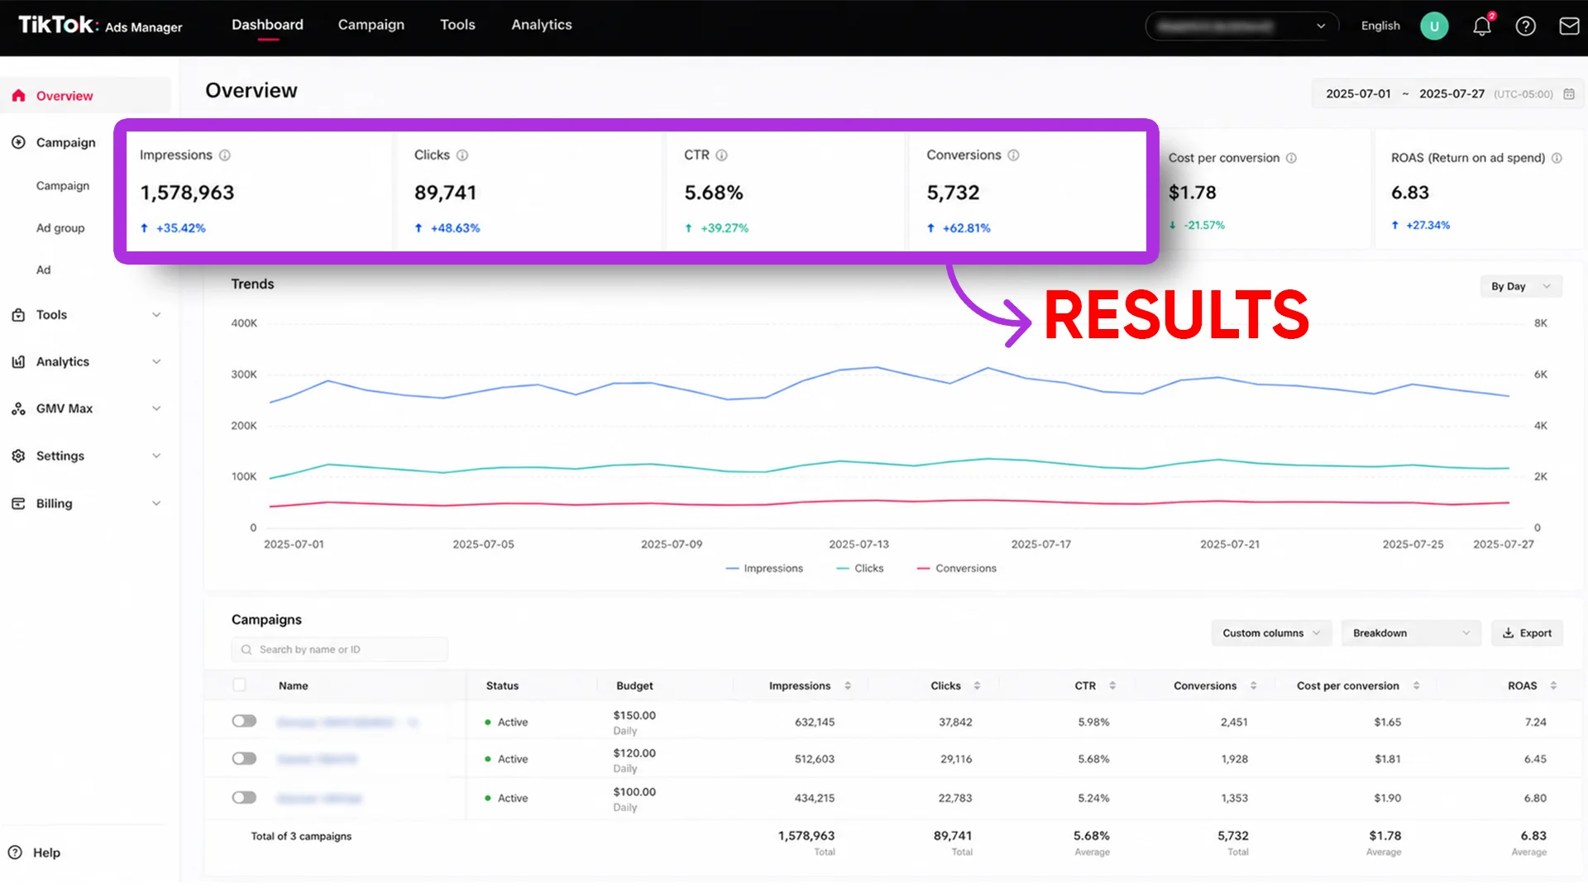
Task: Click the Conversions info icon
Action: click(1013, 155)
